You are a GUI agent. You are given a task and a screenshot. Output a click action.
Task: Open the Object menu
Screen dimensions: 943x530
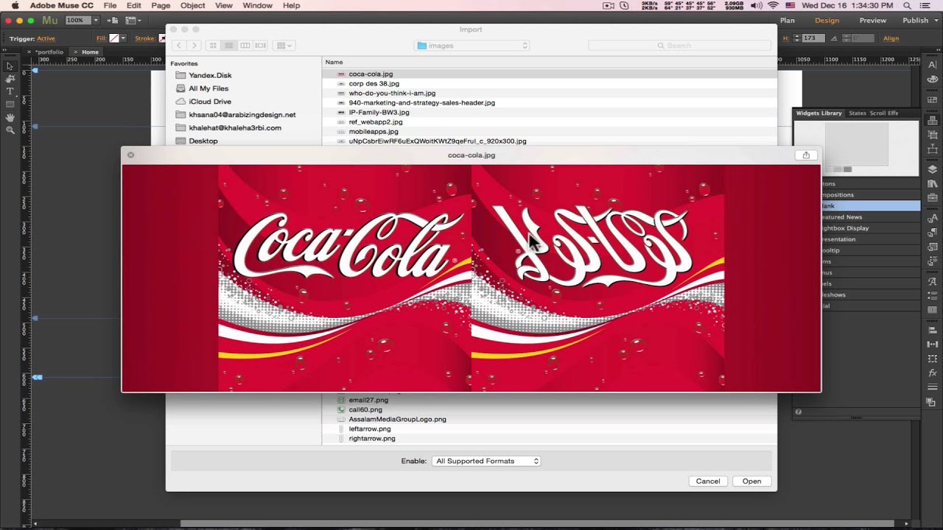[193, 6]
